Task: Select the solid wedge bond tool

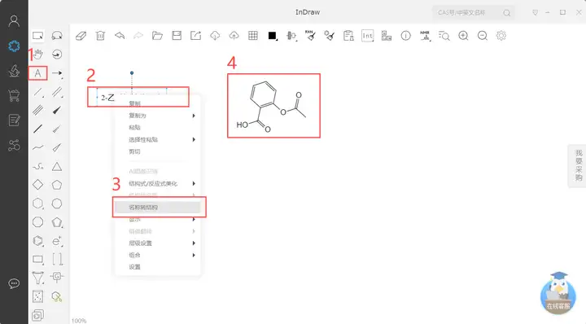Action: [57, 110]
